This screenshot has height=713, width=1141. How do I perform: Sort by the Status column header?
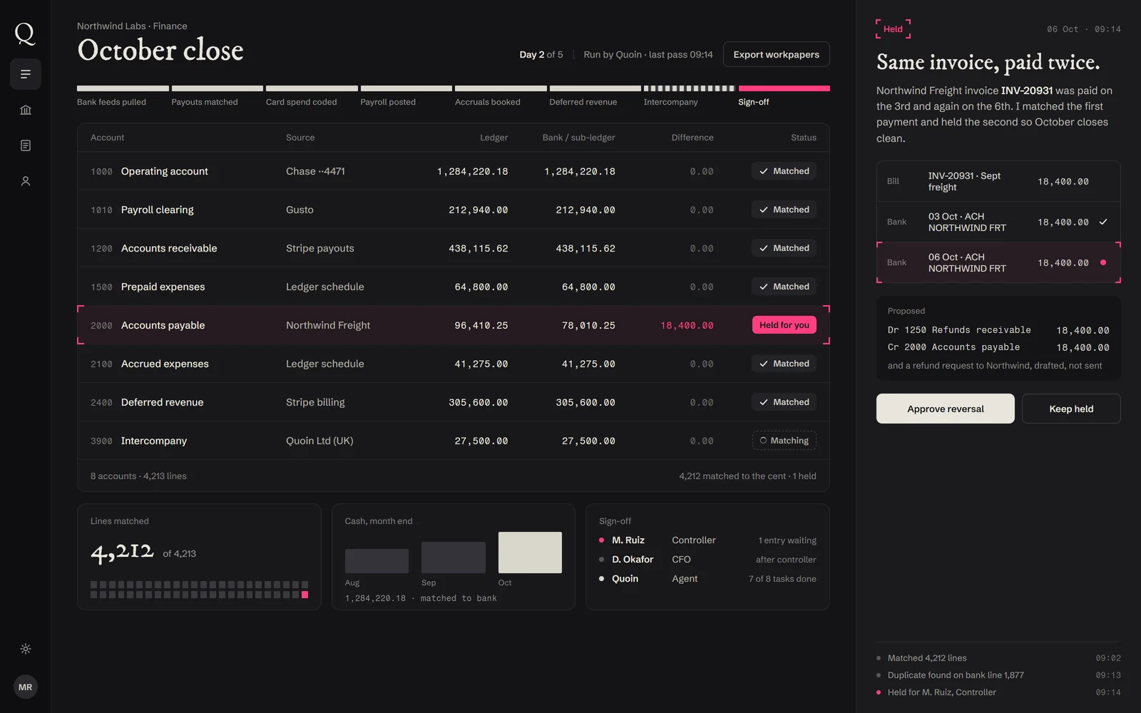[804, 138]
